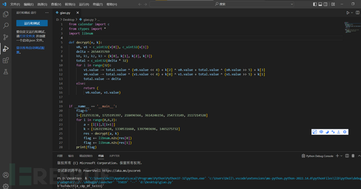
Task: Run the Python file with play icon
Action: (x=348, y=13)
